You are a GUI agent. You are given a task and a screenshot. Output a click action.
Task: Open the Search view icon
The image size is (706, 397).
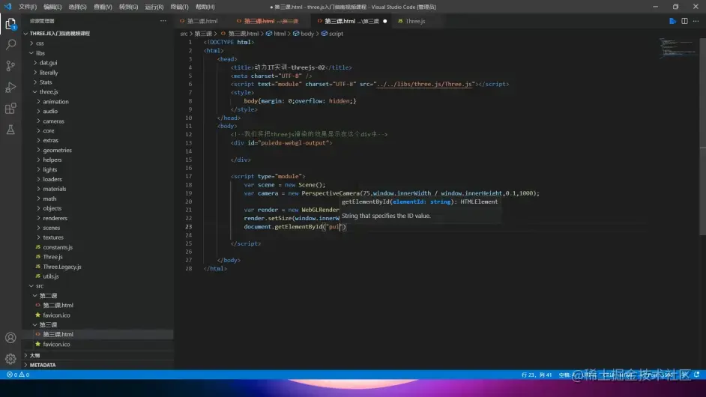pyautogui.click(x=10, y=44)
